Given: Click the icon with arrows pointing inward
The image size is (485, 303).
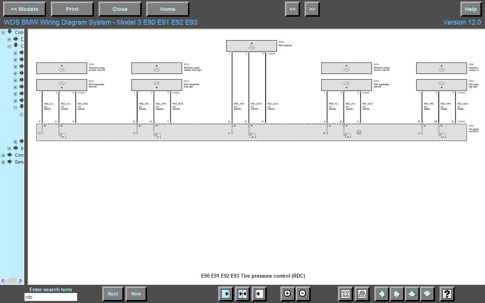Looking at the screenshot, I should (242, 294).
